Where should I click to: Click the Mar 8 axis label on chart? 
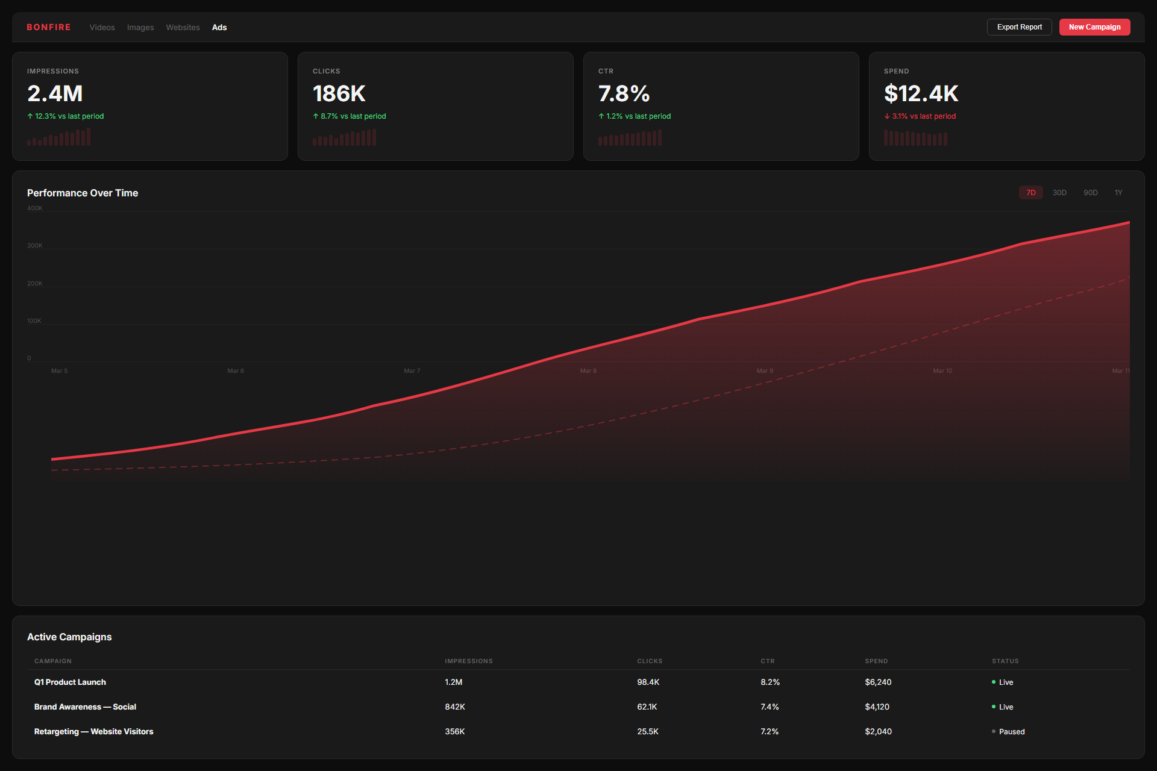(x=588, y=371)
